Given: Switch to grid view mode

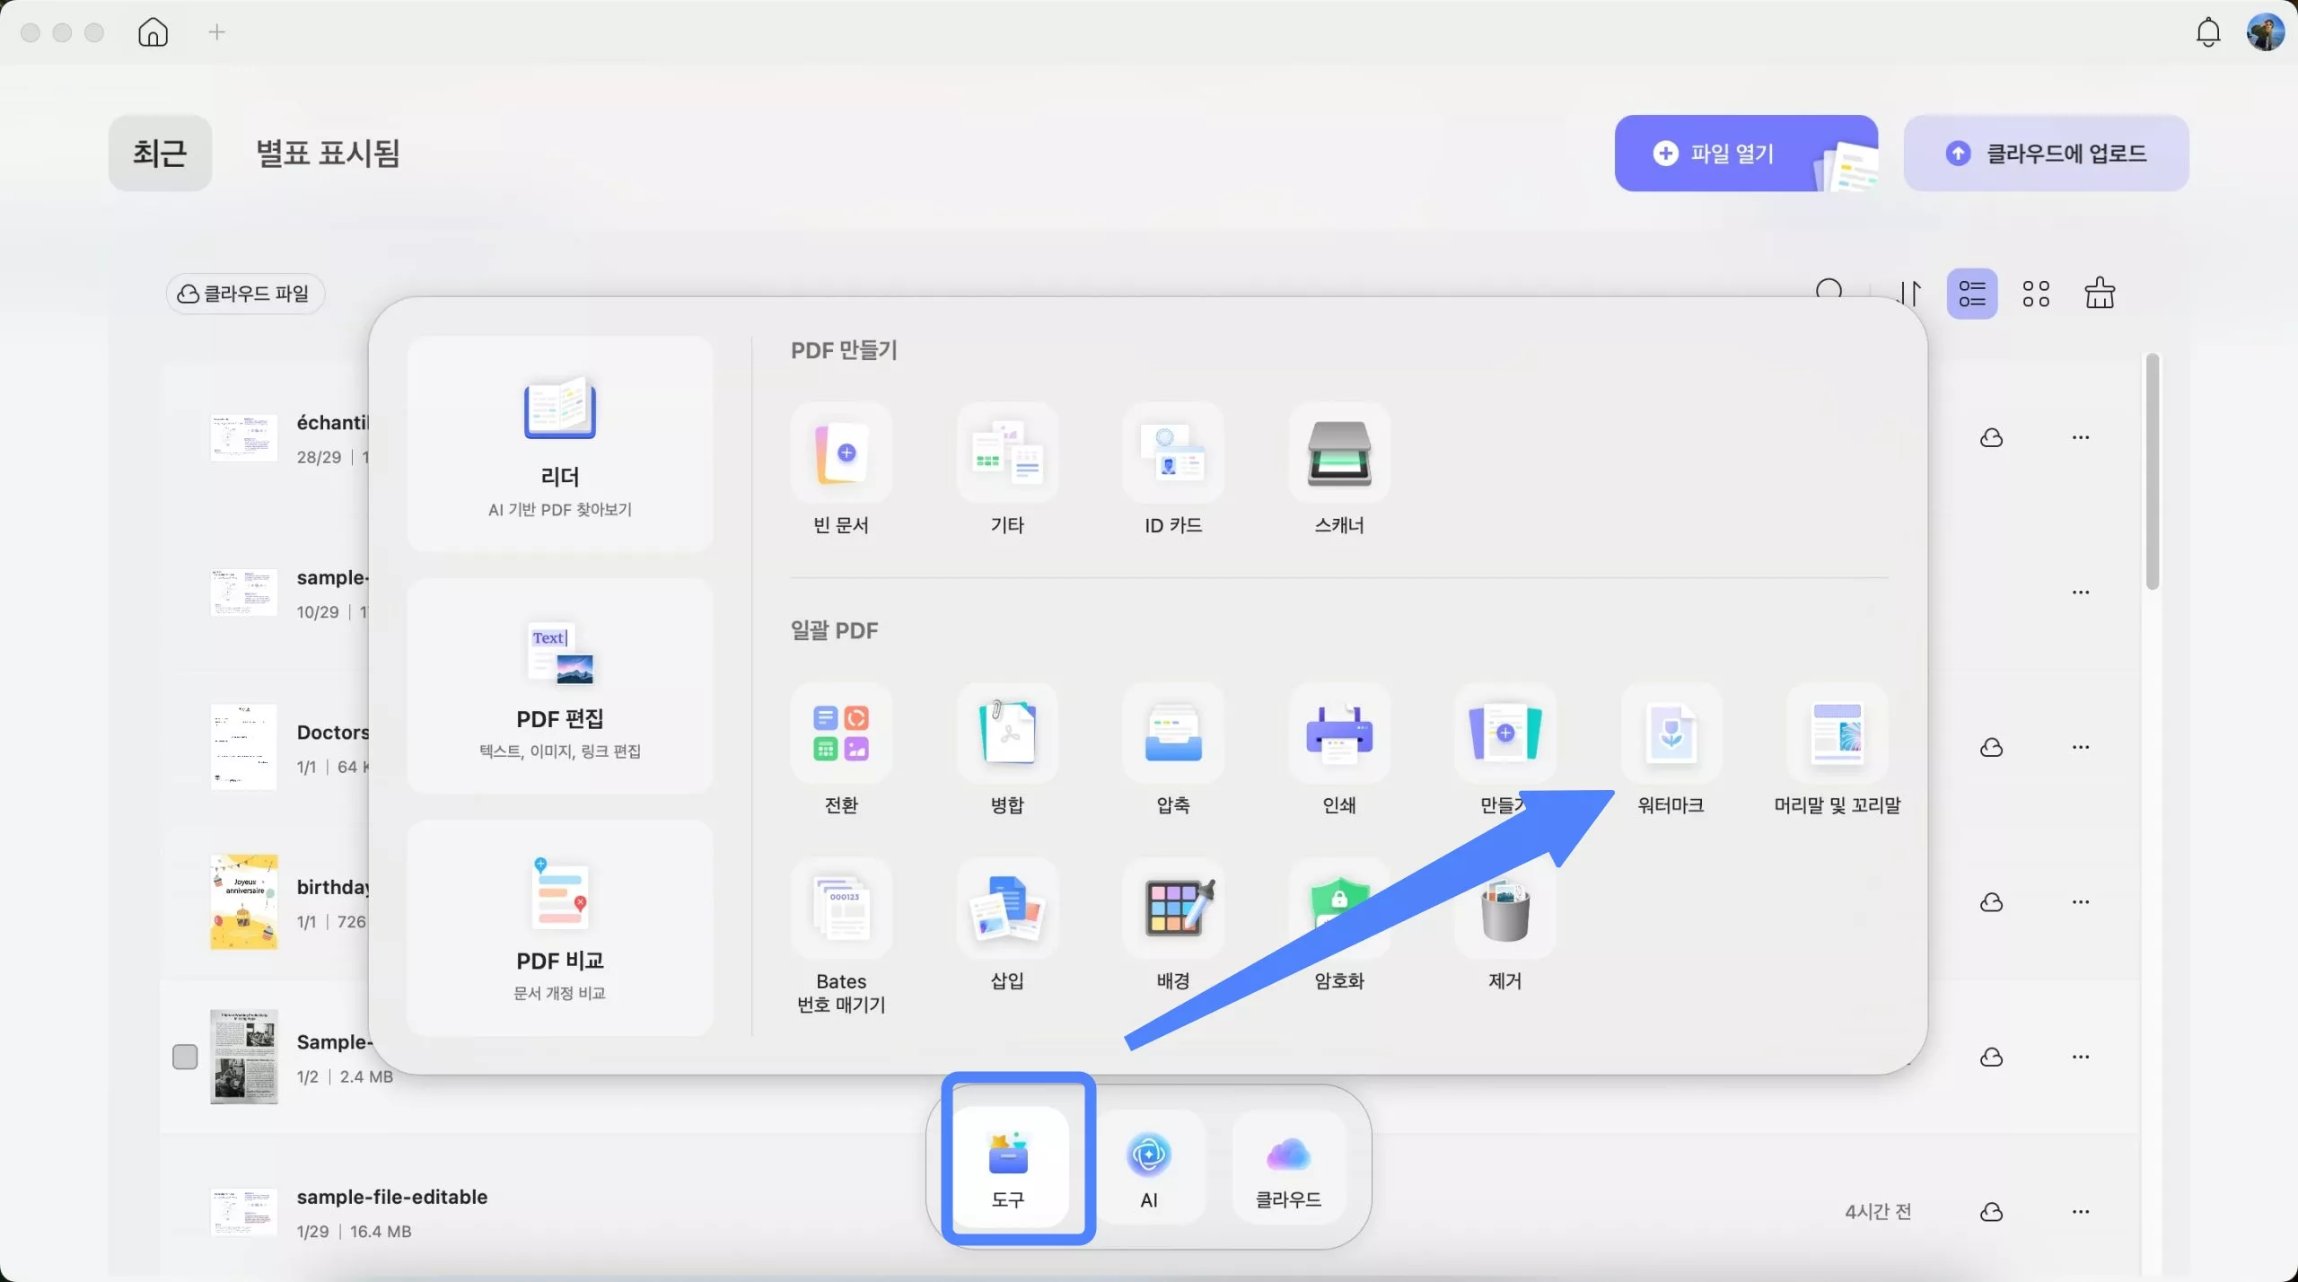Looking at the screenshot, I should [x=2035, y=294].
